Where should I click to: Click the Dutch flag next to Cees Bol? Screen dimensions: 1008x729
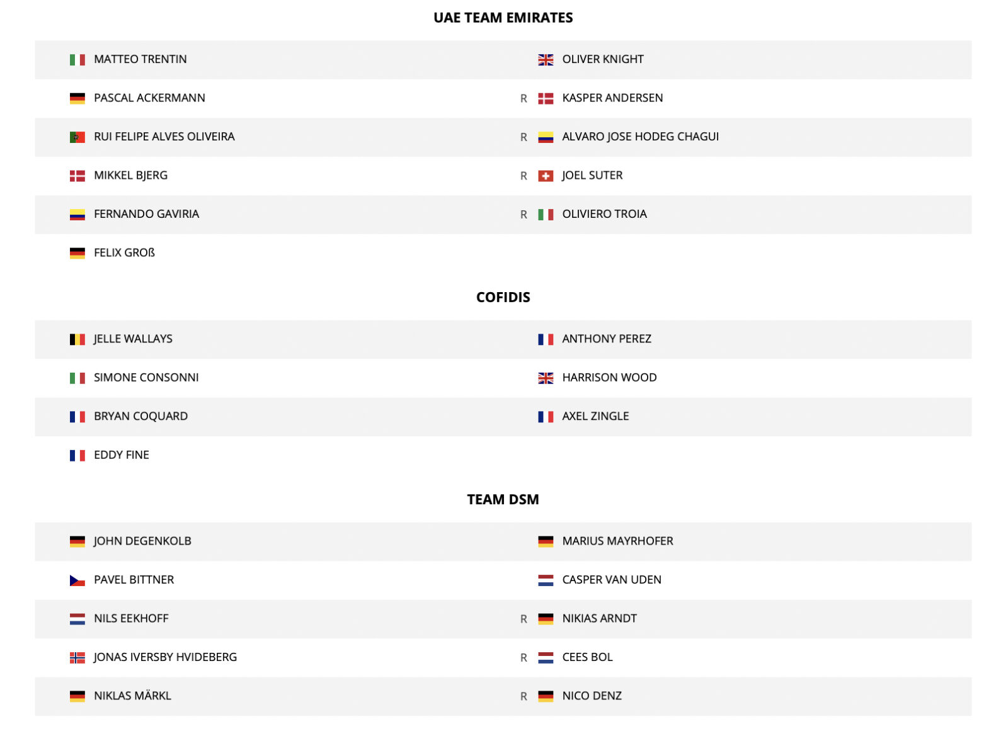(546, 658)
